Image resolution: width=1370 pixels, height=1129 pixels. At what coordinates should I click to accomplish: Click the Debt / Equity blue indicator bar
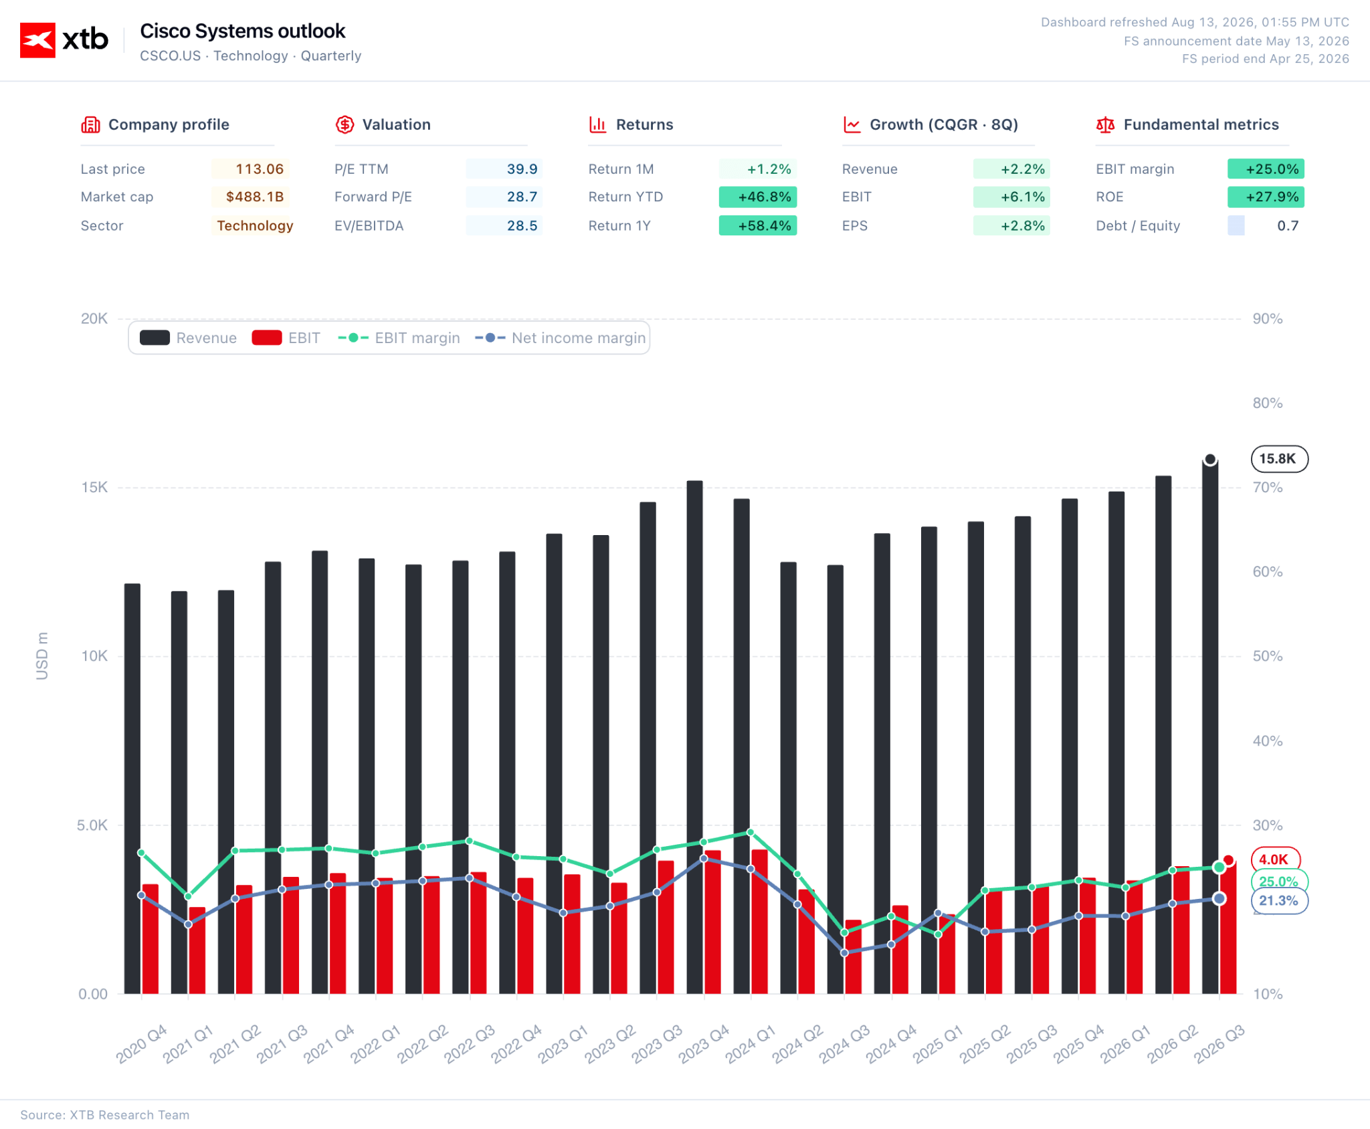pos(1236,225)
